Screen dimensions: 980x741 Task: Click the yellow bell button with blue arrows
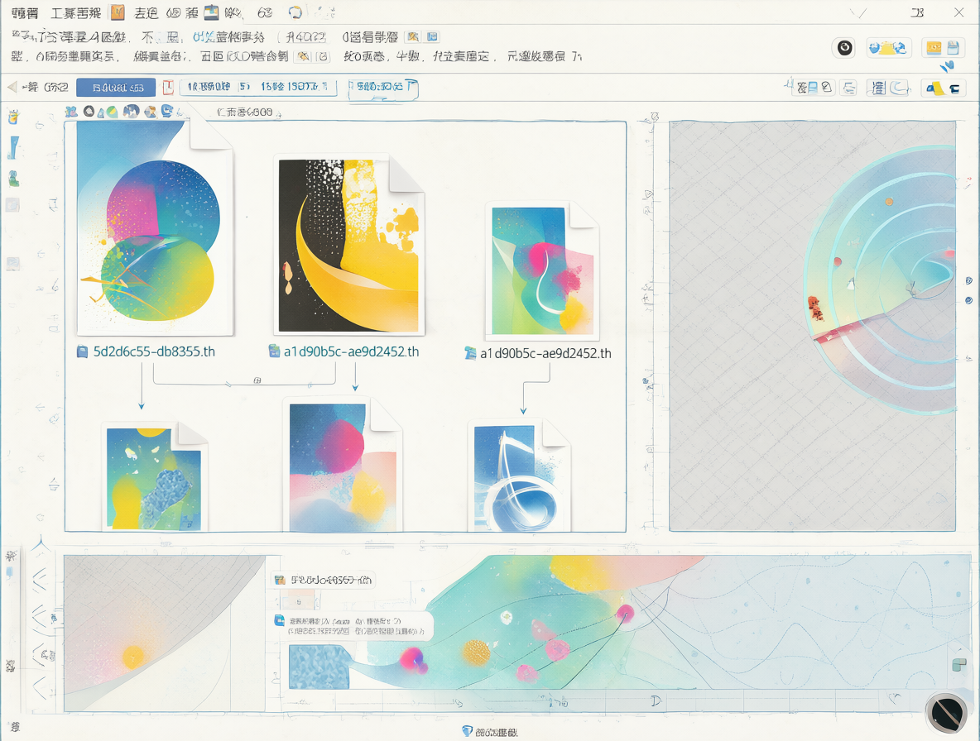coord(888,48)
